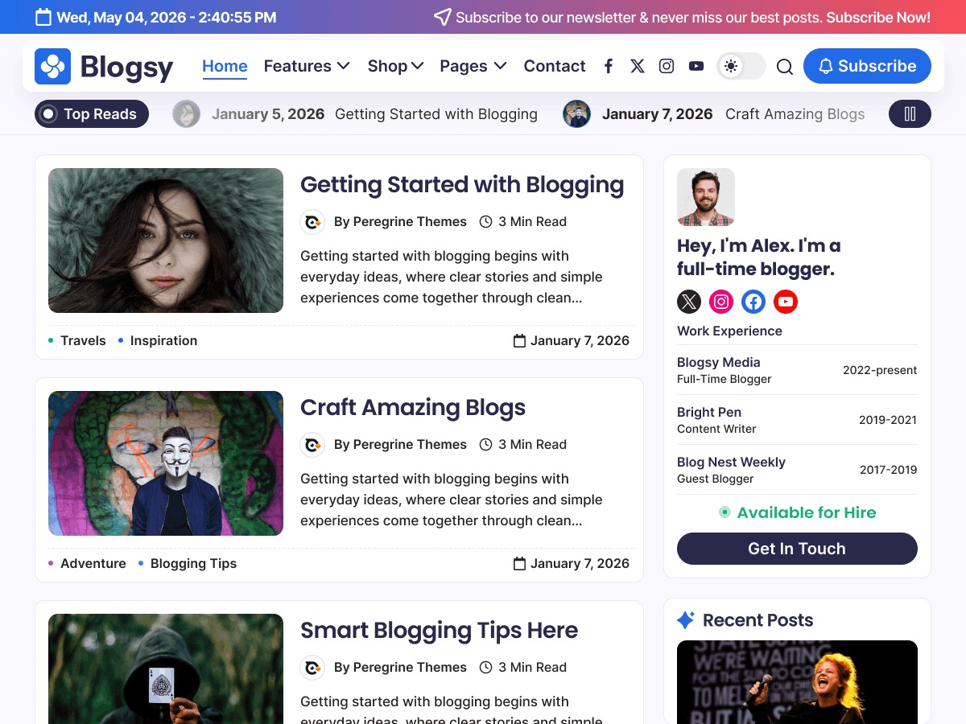The height and width of the screenshot is (724, 966).
Task: Click the ticker avatar beside the January 7, 2026 date
Action: click(x=576, y=114)
